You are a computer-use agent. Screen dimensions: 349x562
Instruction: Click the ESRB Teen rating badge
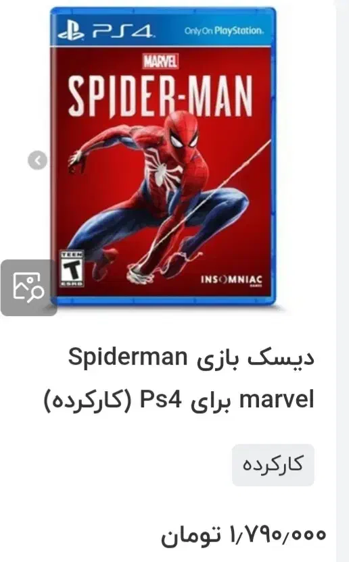72,269
